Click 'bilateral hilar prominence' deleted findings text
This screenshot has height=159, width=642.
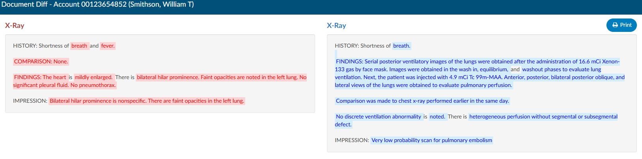click(167, 77)
